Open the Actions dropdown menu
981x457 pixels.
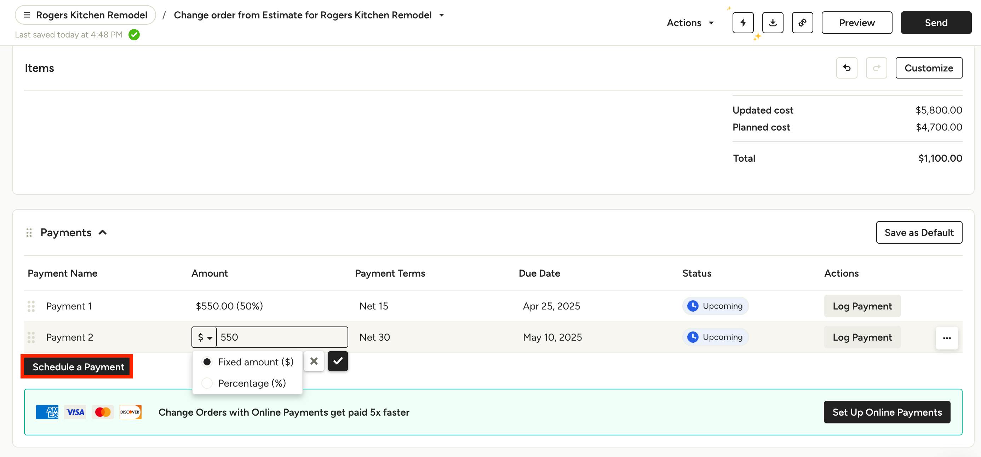click(x=690, y=23)
